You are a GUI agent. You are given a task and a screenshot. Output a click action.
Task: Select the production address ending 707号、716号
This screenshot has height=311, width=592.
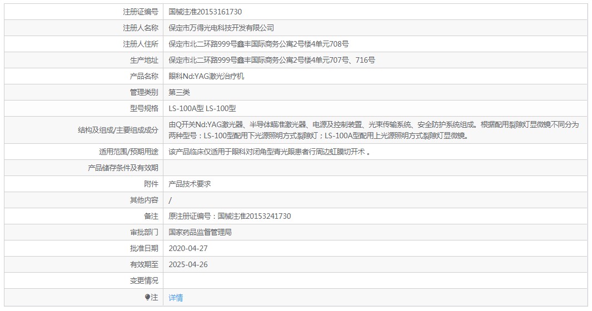click(x=272, y=60)
